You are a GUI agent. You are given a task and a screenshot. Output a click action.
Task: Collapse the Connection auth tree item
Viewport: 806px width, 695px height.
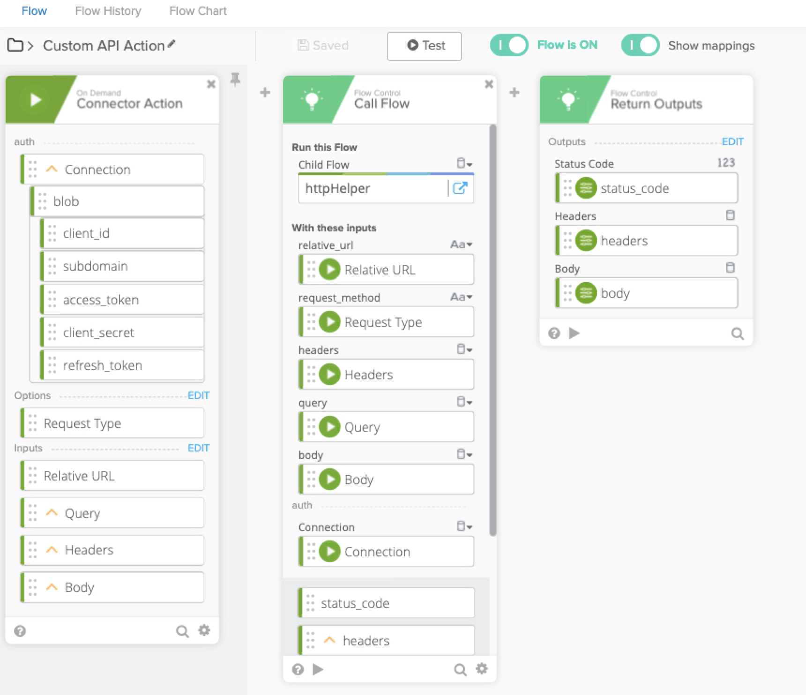[x=52, y=169]
